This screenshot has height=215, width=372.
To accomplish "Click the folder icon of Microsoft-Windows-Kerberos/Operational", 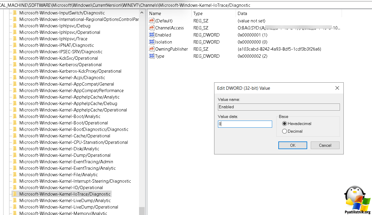I will pyautogui.click(x=15, y=65).
